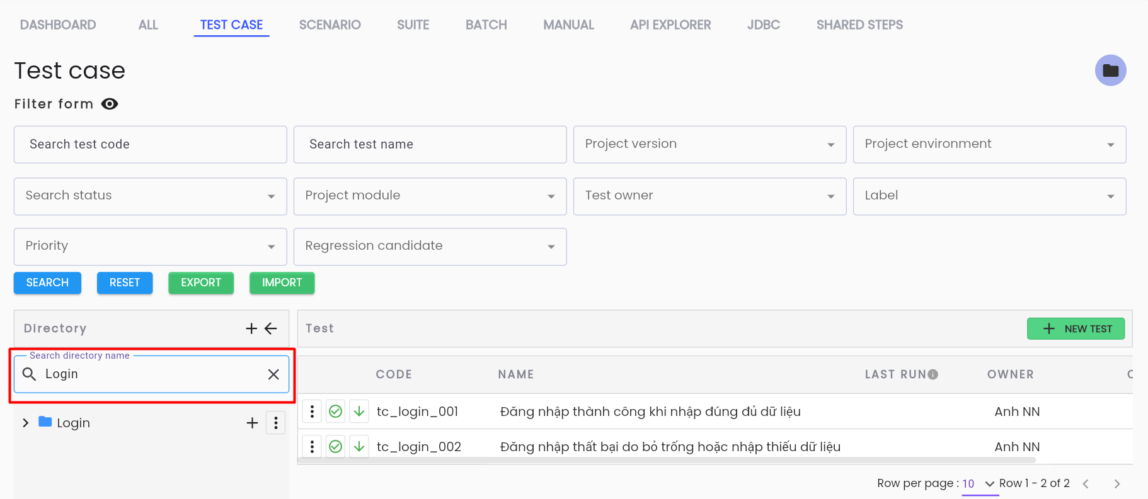Open the Label dropdown

coord(989,196)
